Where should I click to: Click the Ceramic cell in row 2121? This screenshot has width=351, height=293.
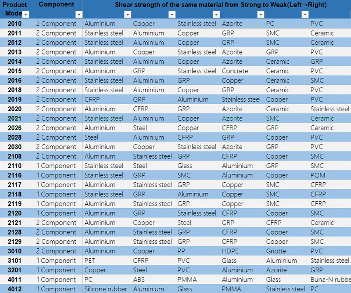[322, 223]
